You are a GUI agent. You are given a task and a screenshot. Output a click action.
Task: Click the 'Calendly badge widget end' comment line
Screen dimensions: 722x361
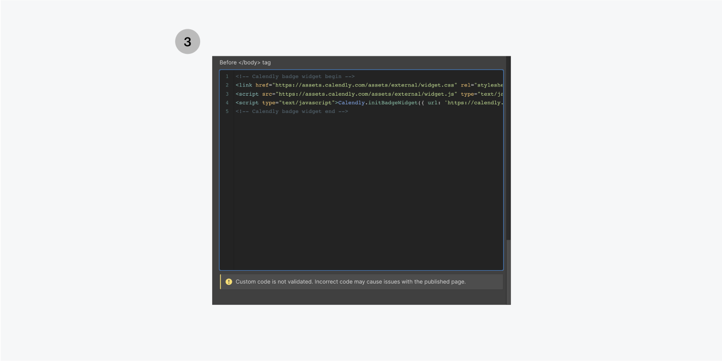click(291, 112)
